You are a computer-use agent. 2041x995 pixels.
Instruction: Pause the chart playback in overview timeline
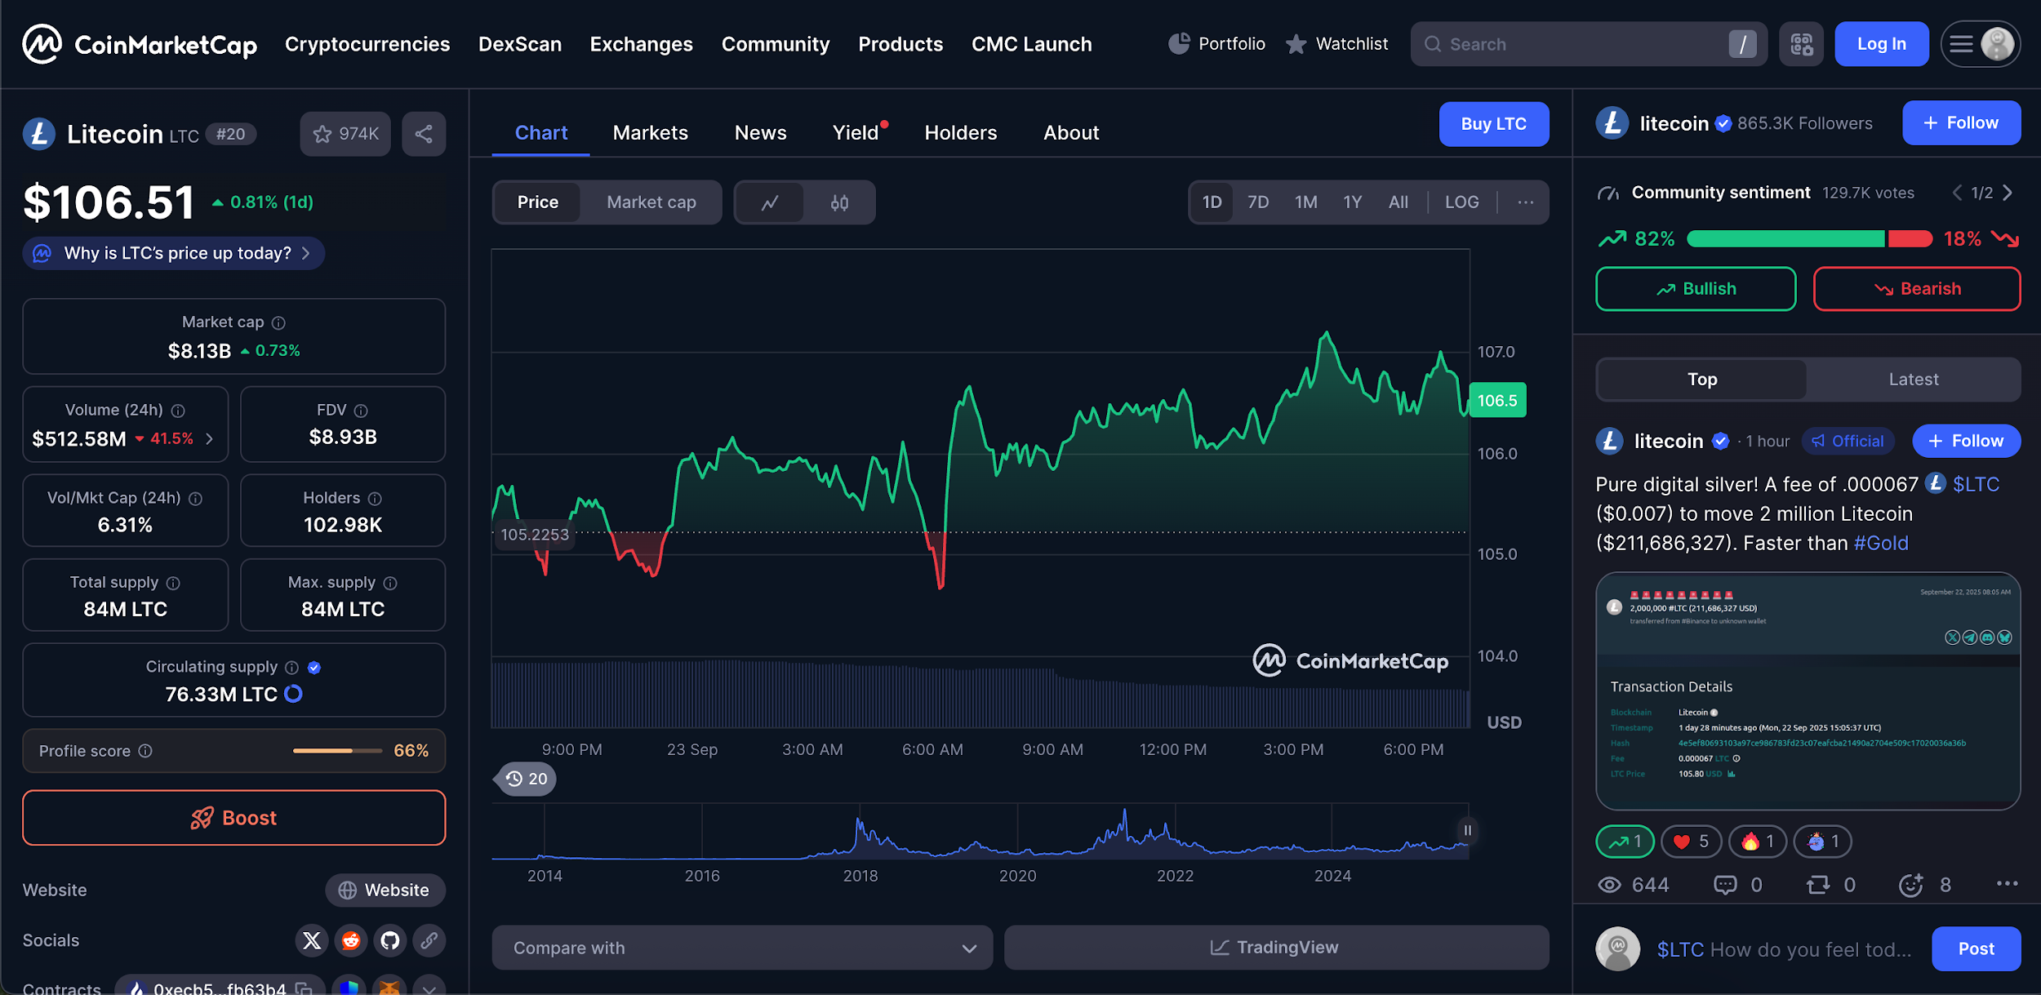[x=1467, y=830]
